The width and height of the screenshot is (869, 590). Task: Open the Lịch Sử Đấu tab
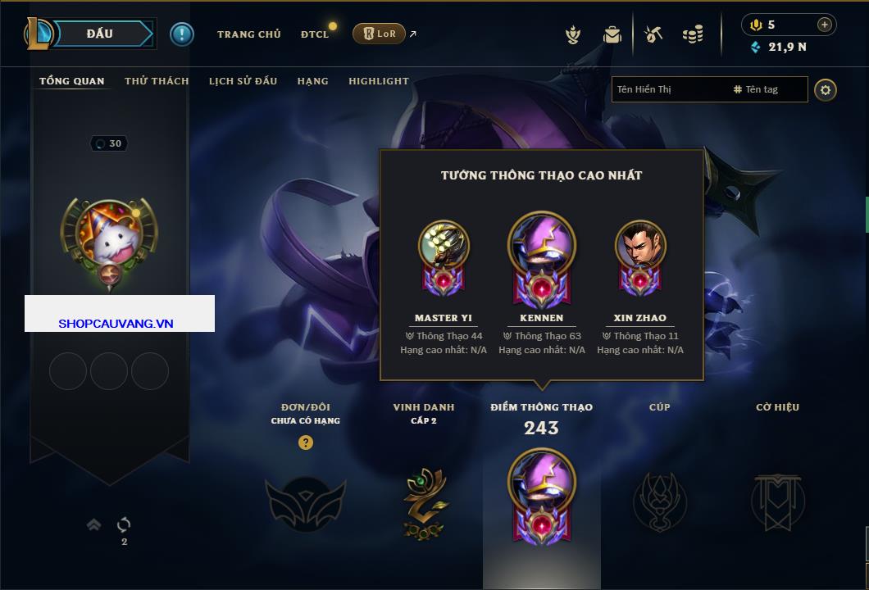click(243, 81)
